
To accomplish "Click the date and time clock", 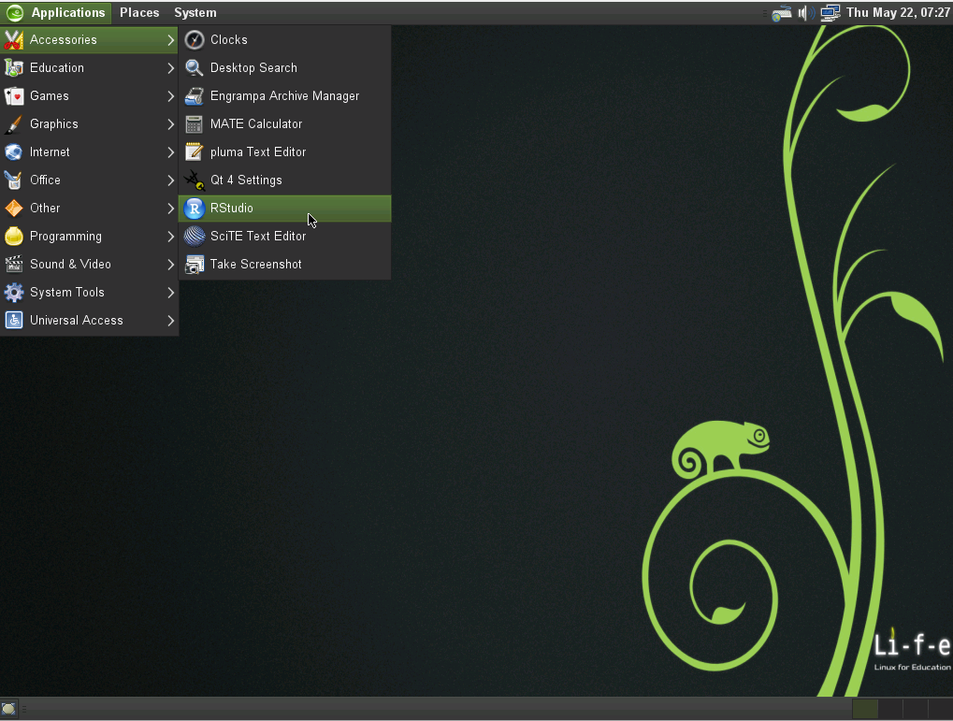I will (x=898, y=13).
